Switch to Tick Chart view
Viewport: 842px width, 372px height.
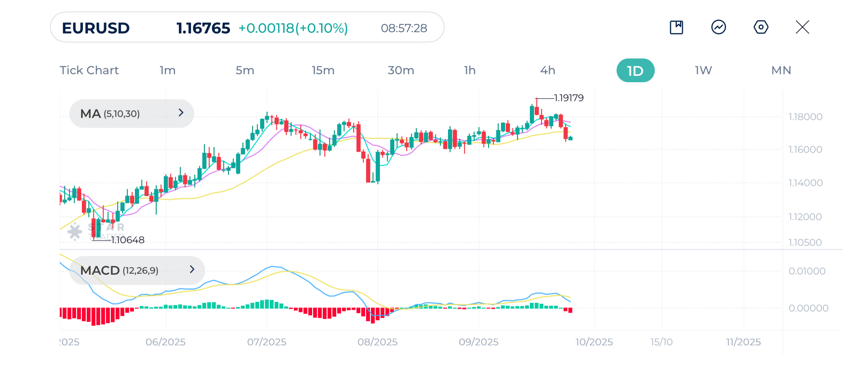[89, 70]
